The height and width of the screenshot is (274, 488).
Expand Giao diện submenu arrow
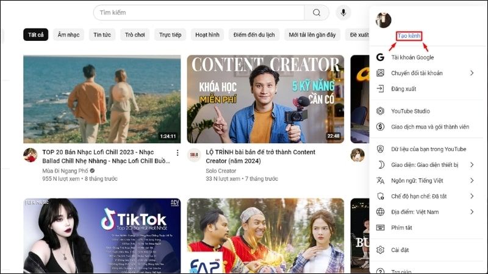(472, 164)
